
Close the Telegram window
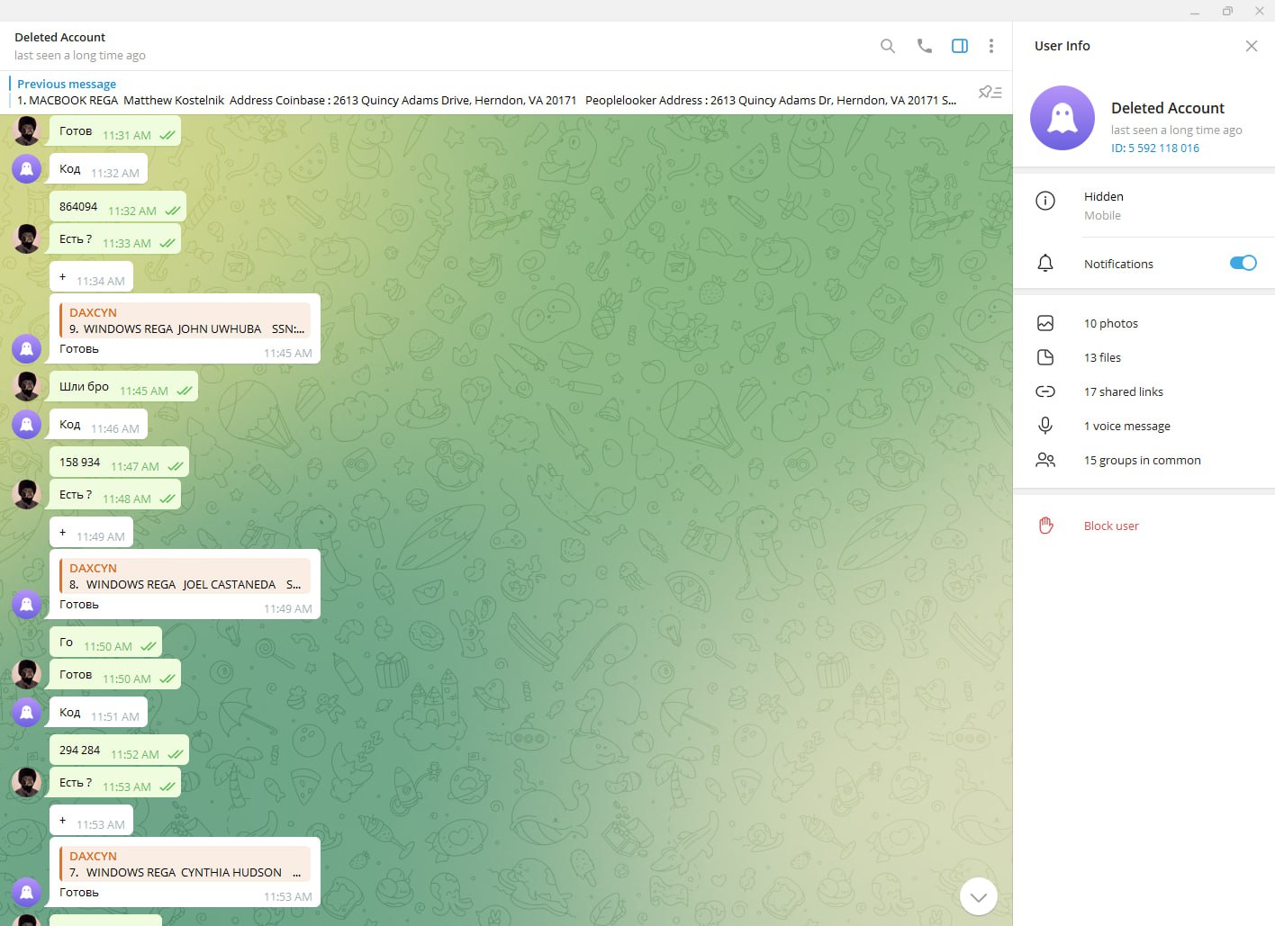click(x=1260, y=11)
